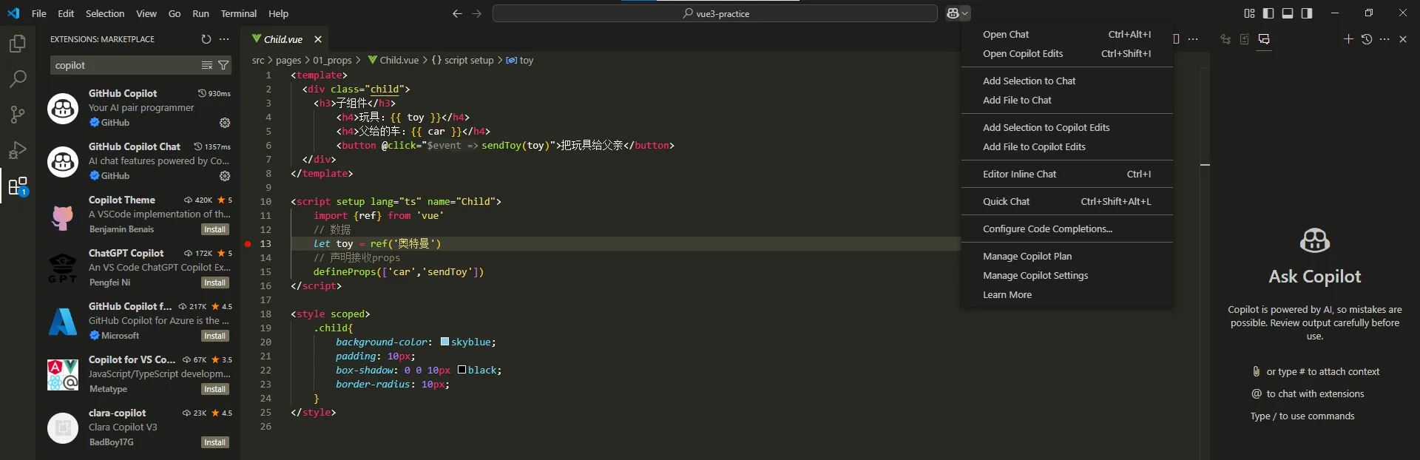This screenshot has height=460, width=1420.
Task: Choose Quick Chat menu entry
Action: [1066, 201]
